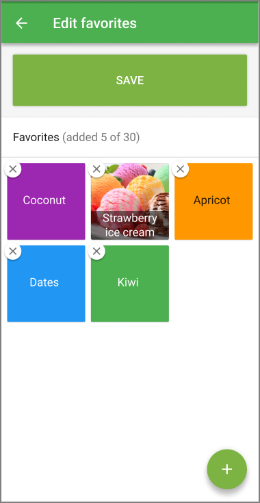Click the added 5 of 30 counter

pos(101,137)
